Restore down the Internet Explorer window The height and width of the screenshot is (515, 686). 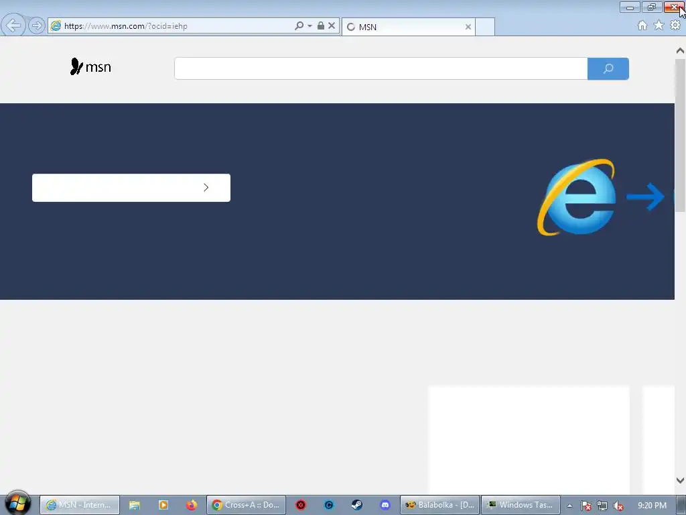(651, 7)
